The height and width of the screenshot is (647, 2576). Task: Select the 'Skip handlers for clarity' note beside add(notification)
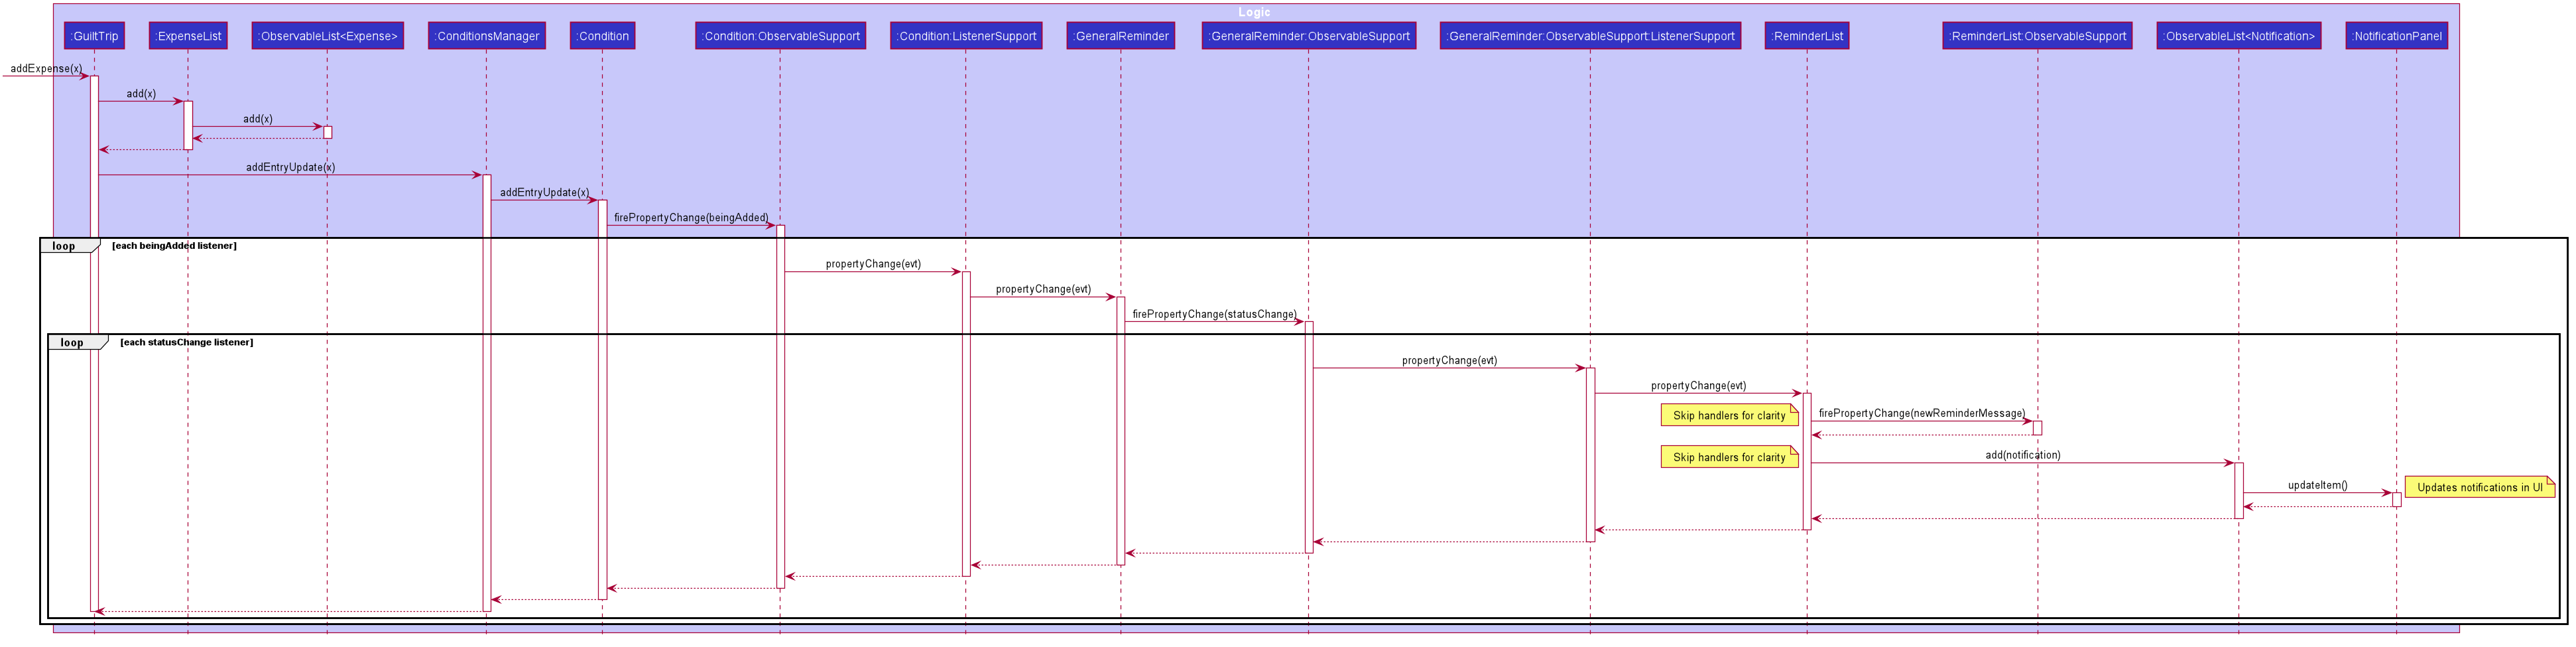click(x=1730, y=458)
